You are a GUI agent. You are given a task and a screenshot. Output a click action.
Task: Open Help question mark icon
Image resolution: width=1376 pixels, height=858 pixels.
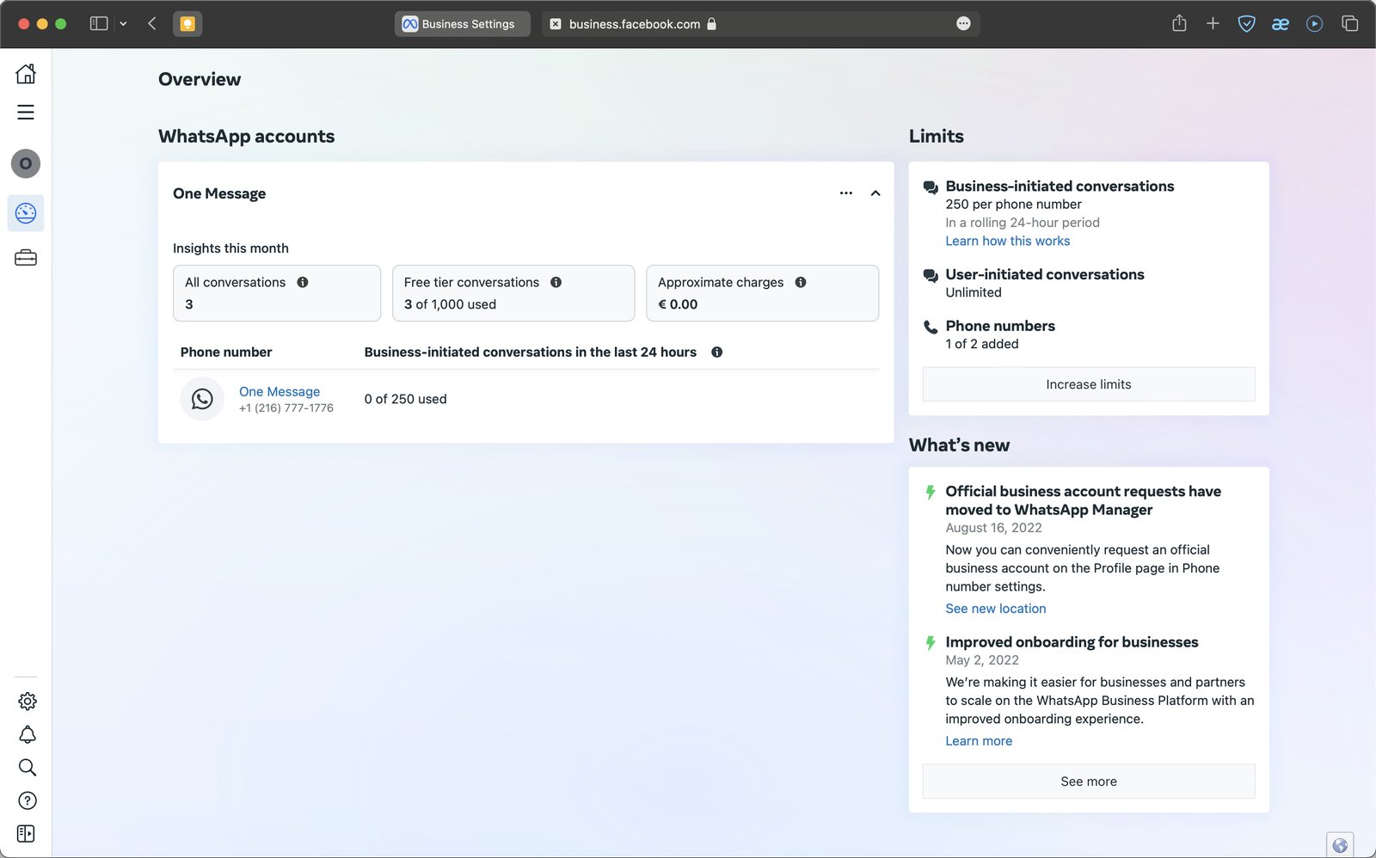coord(28,800)
